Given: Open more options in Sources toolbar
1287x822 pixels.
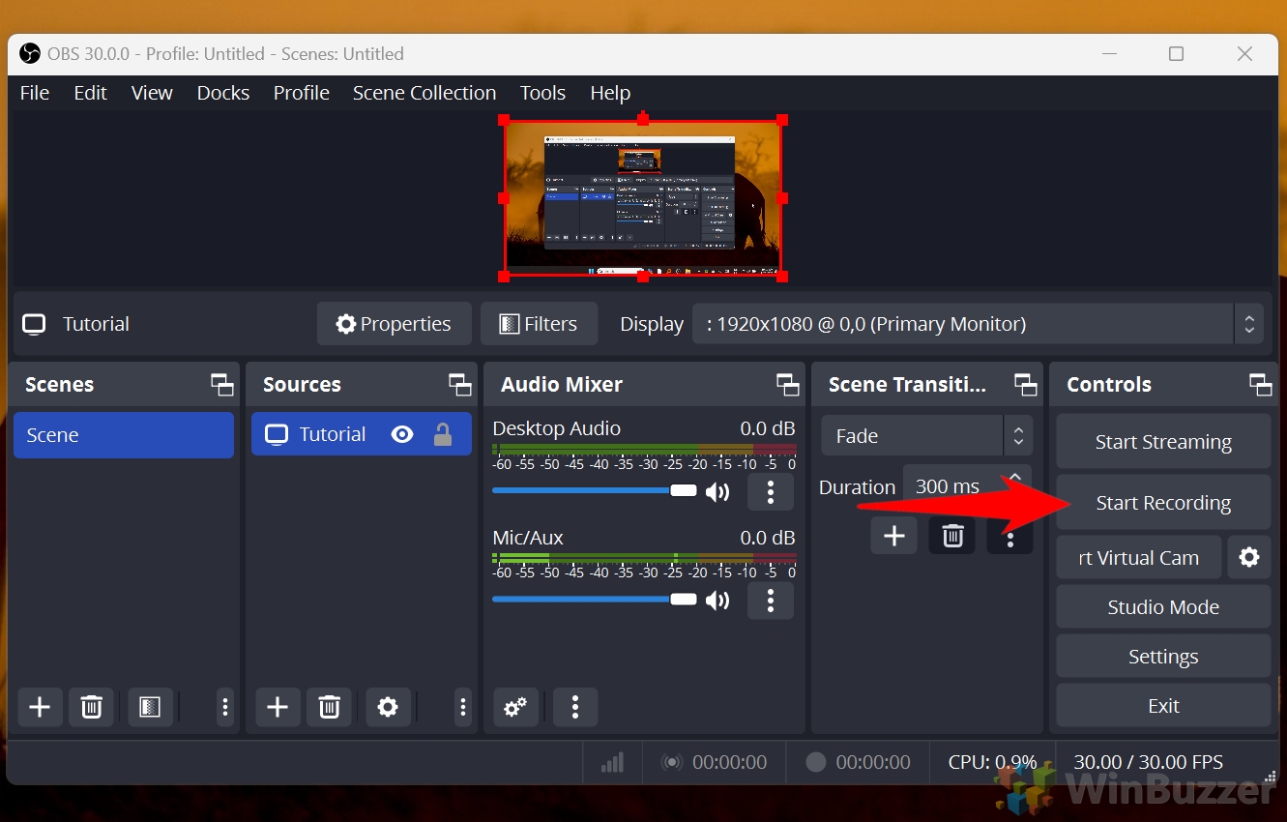Looking at the screenshot, I should [463, 707].
